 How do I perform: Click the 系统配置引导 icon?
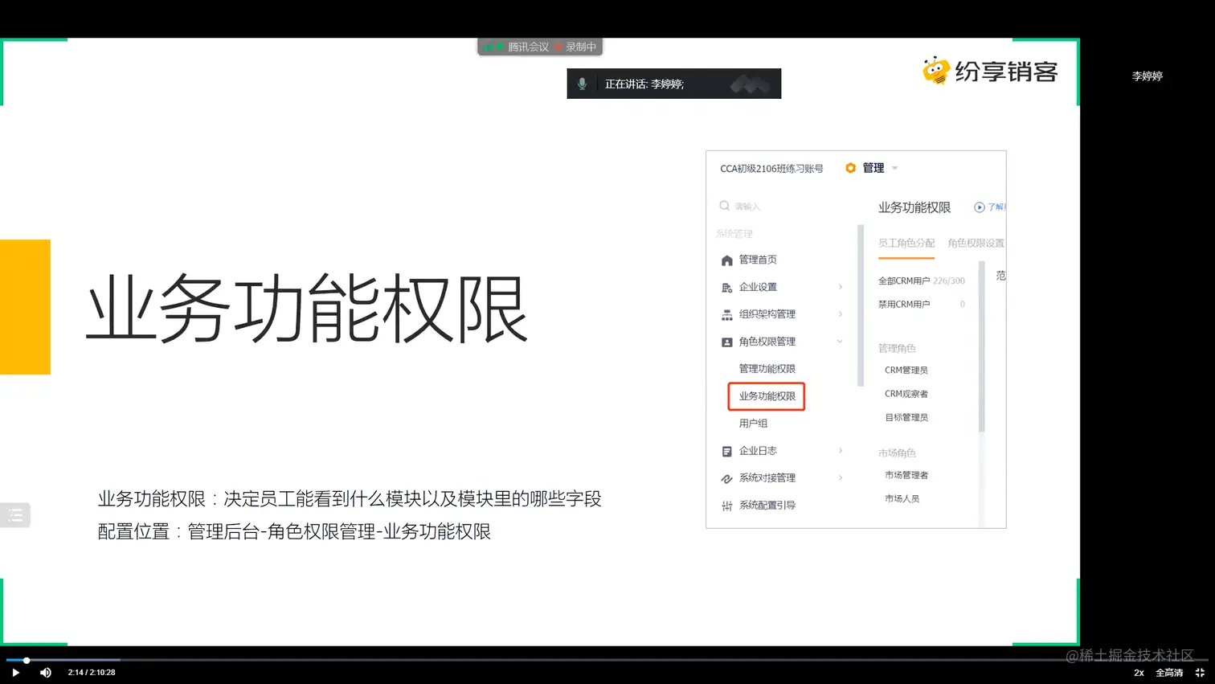[726, 506]
